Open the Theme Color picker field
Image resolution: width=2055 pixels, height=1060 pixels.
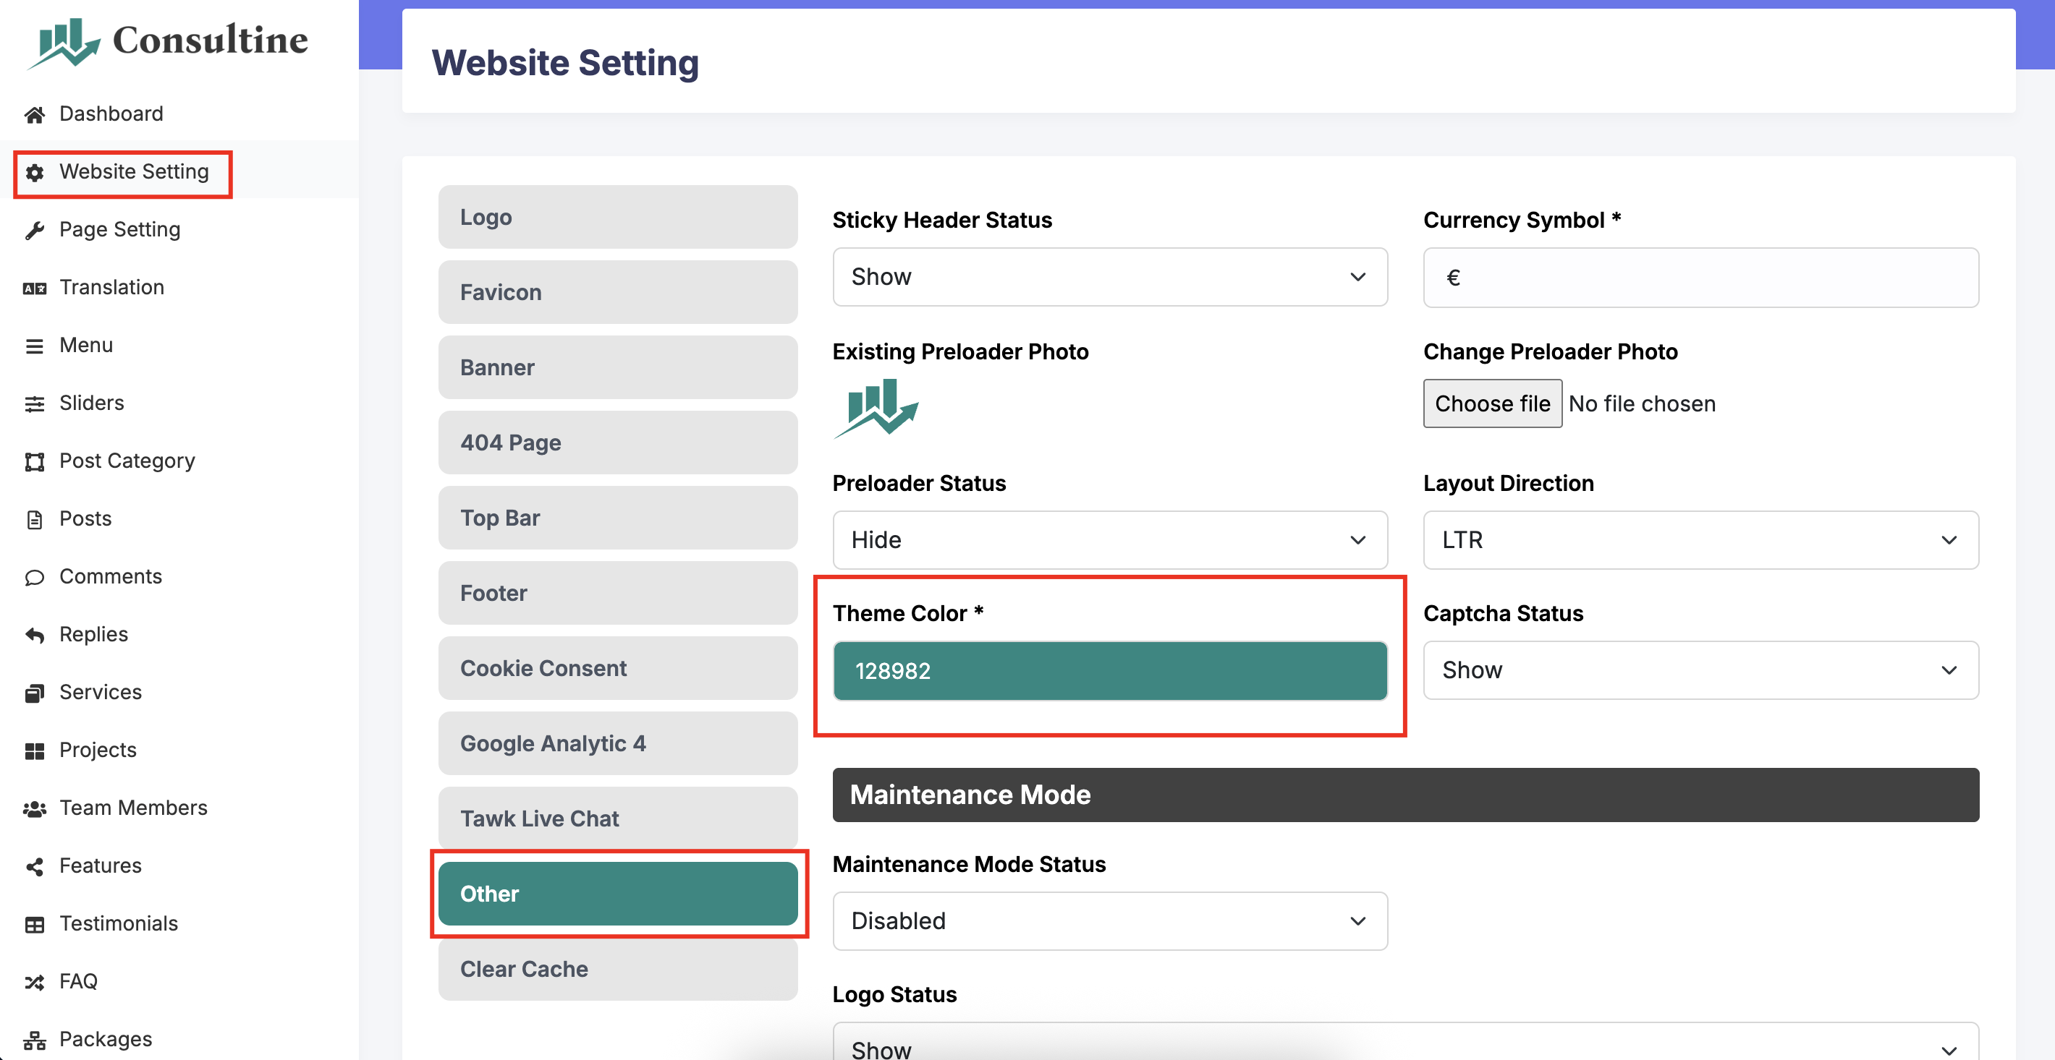point(1109,670)
